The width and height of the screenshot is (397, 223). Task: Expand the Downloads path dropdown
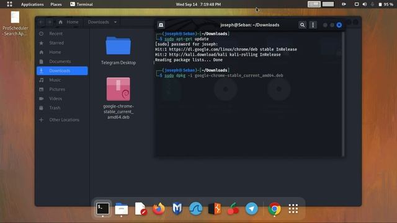(115, 22)
